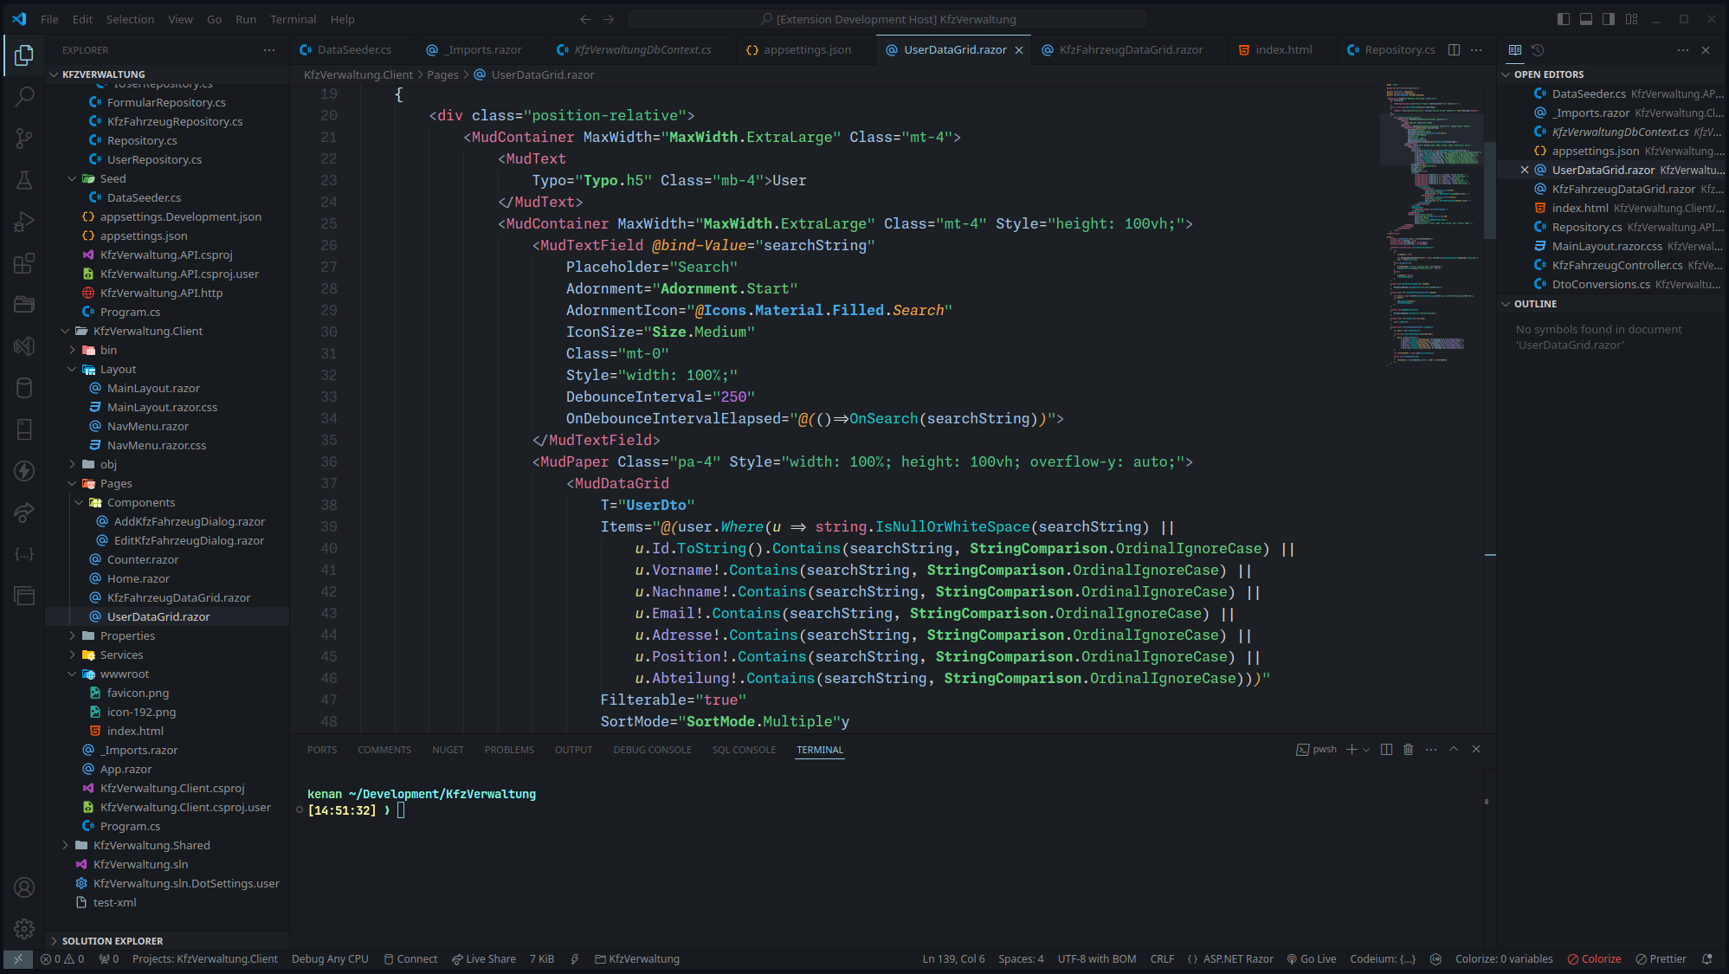
Task: Click Connect in the status bar
Action: 410,959
